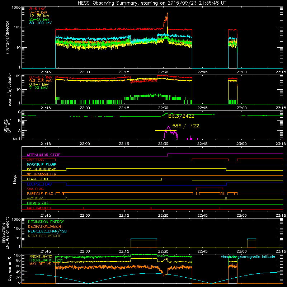
Task: Select the SC_TRANSMITTER flag label
Action: [42, 174]
